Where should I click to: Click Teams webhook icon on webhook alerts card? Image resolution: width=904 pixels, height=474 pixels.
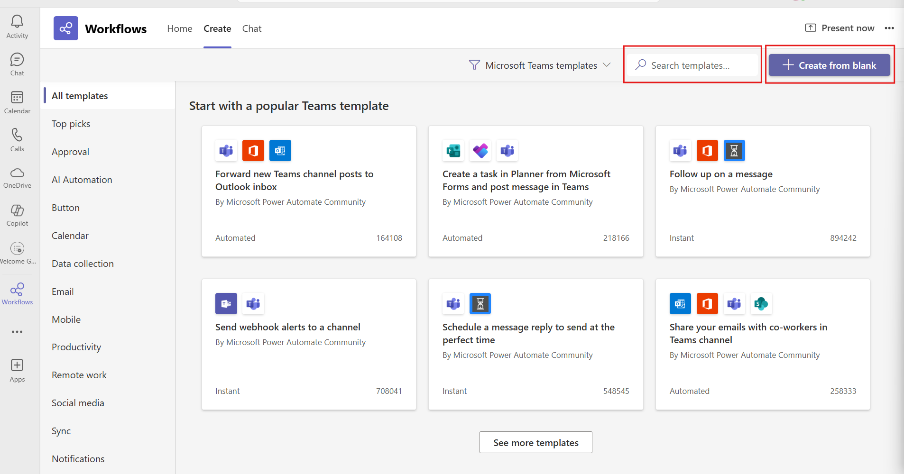pyautogui.click(x=226, y=304)
